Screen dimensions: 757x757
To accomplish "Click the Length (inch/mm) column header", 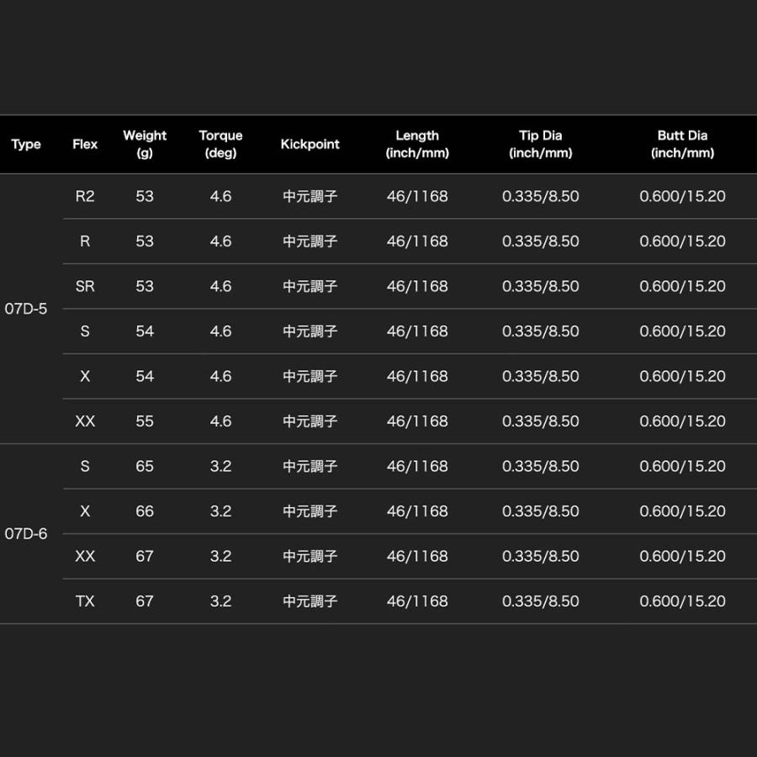I will click(417, 144).
